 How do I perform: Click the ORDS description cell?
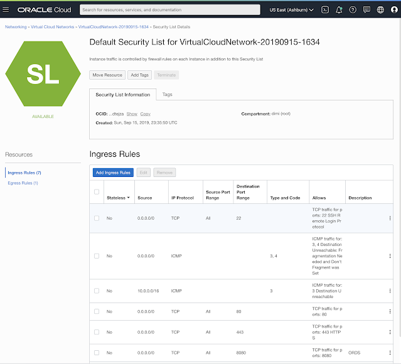354,353
